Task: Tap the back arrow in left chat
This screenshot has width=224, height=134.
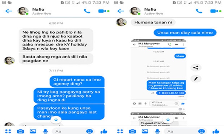Action: (x=9, y=11)
